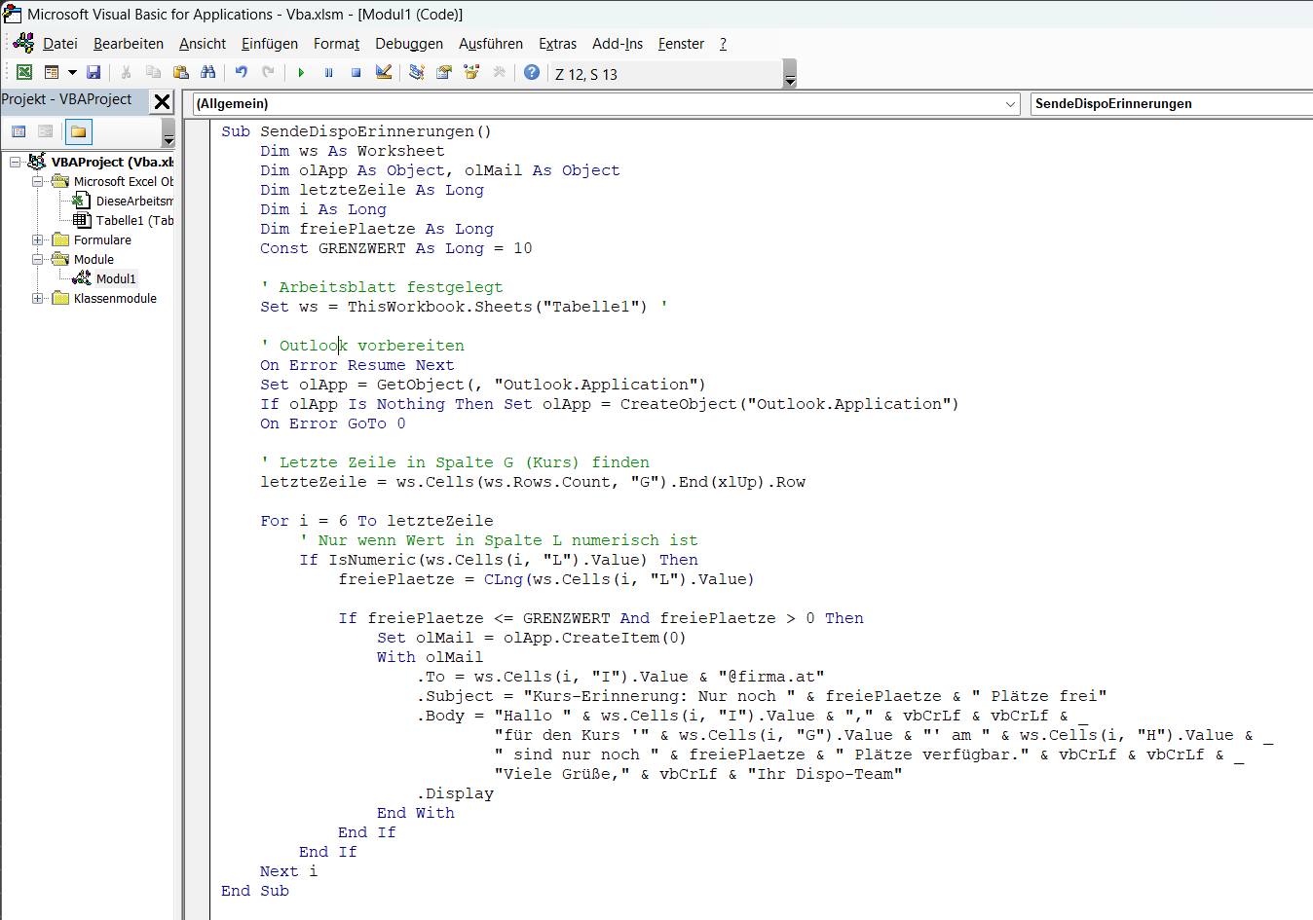Open the (Allgemein) object dropdown
This screenshot has height=920, width=1313.
click(x=1009, y=104)
